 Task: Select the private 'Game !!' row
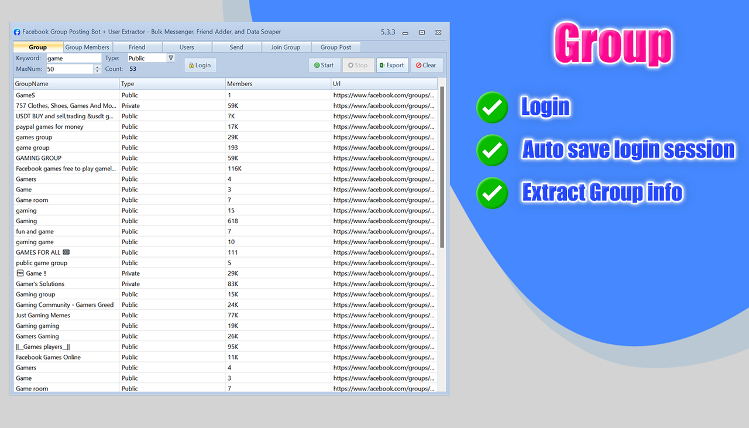pyautogui.click(x=225, y=273)
